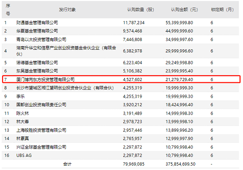Click amount 55,399,999.80
The width and height of the screenshot is (243, 170).
coord(179,23)
